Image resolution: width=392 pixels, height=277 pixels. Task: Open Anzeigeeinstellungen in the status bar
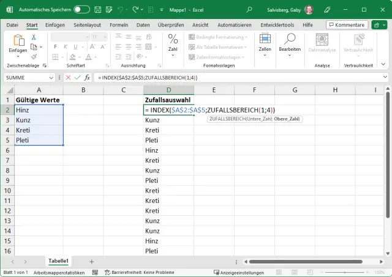click(x=238, y=273)
